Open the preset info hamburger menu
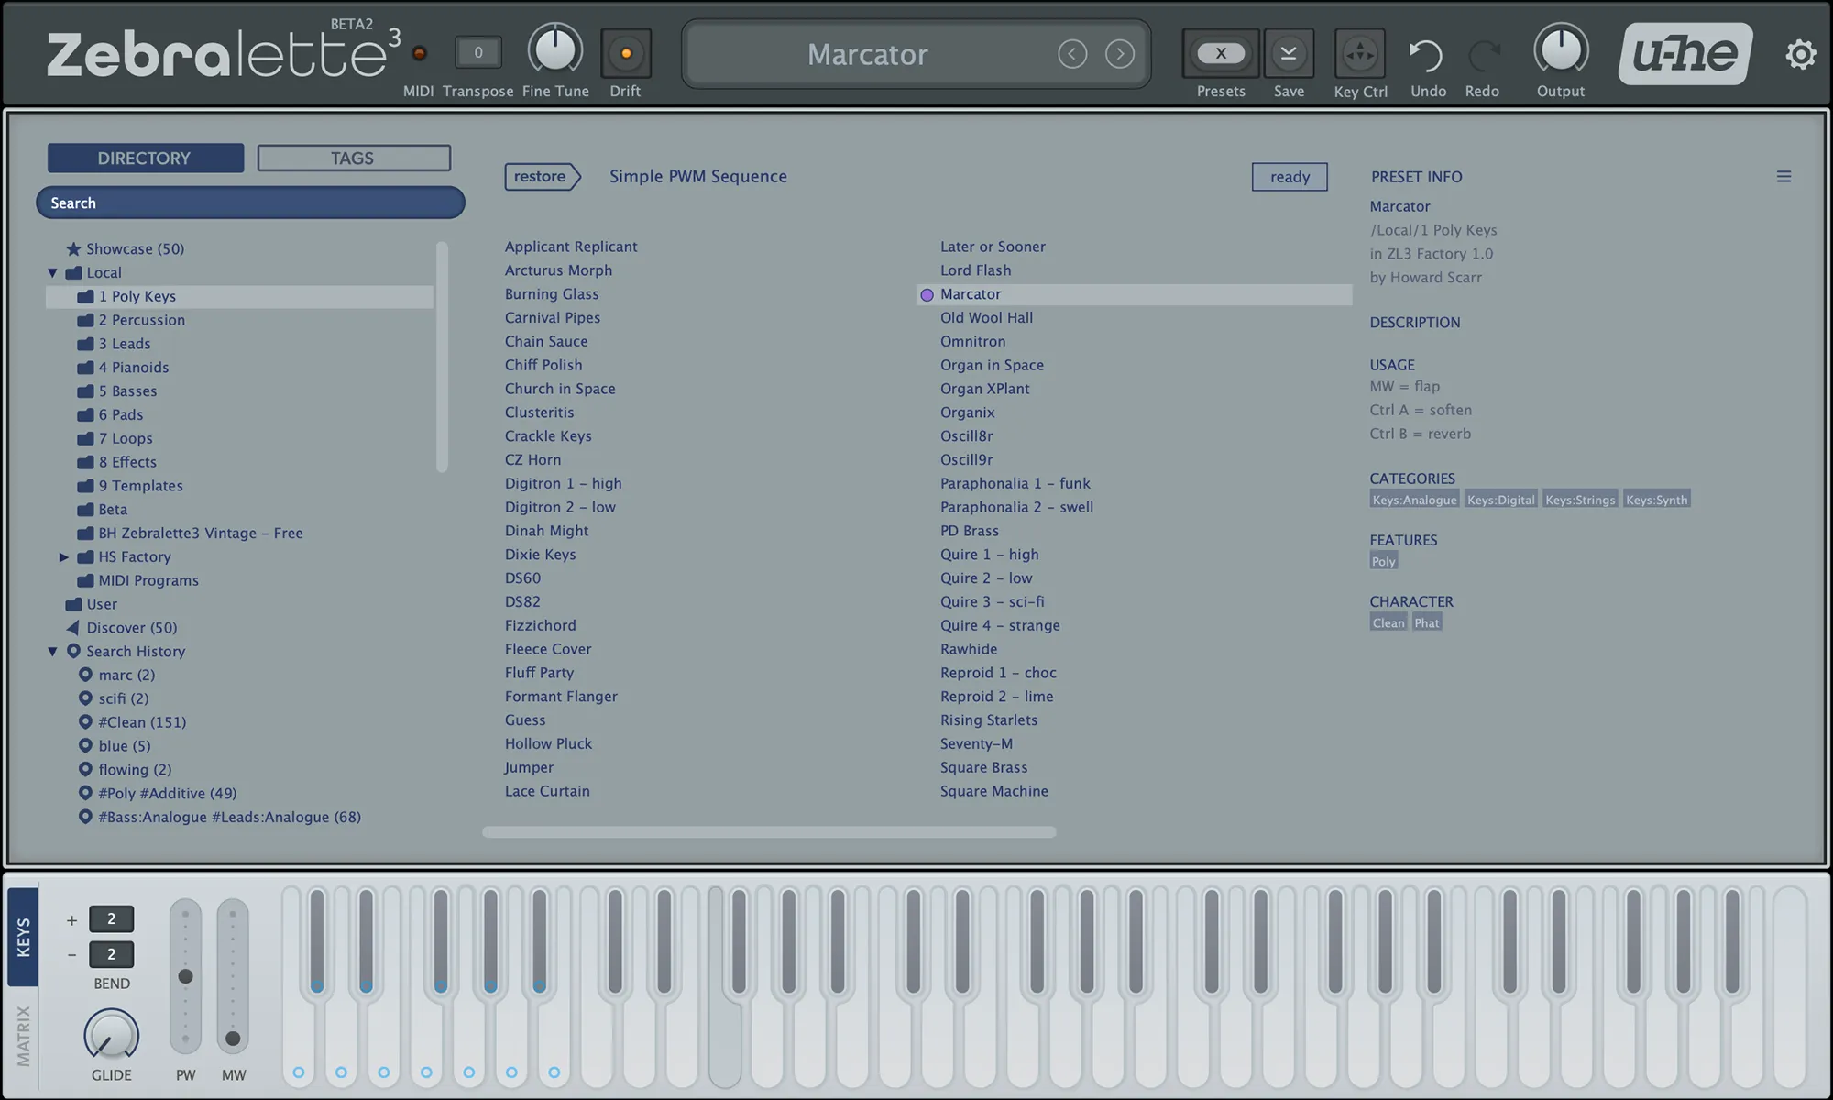The image size is (1833, 1100). (x=1783, y=177)
